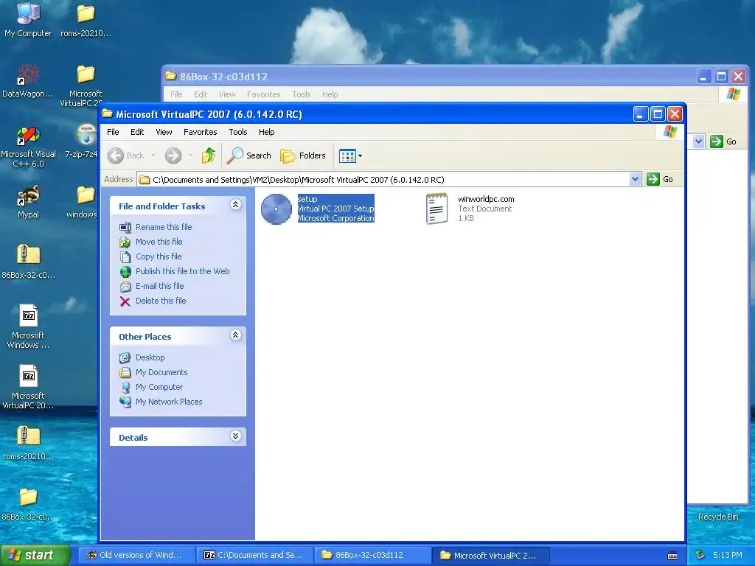Go to My Network Places link
Image resolution: width=755 pixels, height=566 pixels.
click(x=169, y=402)
